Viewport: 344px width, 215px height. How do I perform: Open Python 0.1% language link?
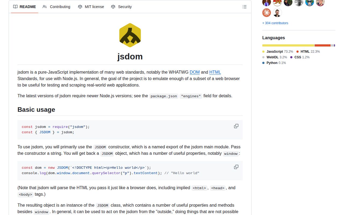pos(274,63)
